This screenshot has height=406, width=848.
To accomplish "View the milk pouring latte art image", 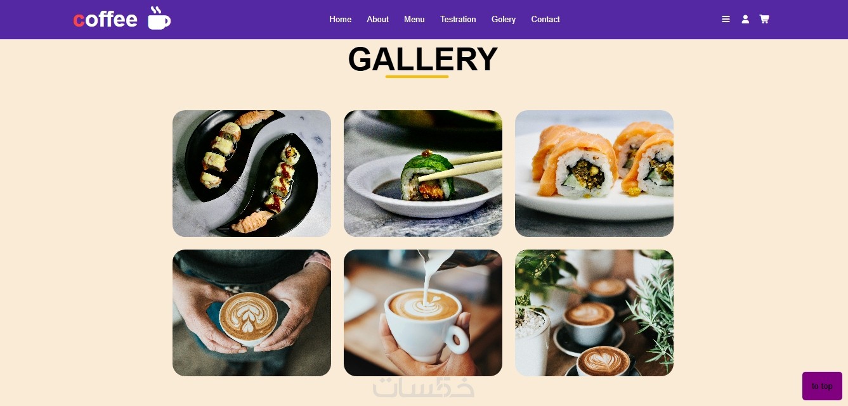I will [x=423, y=313].
